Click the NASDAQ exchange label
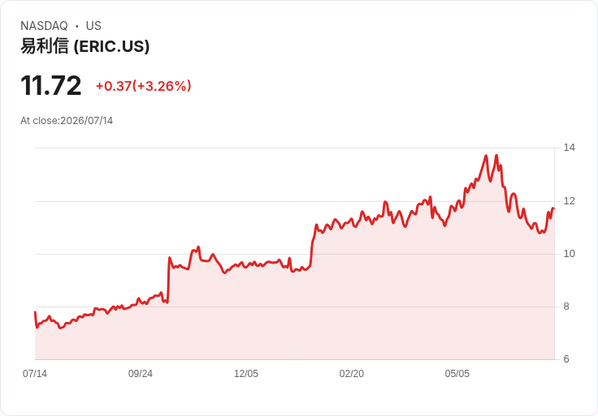This screenshot has width=598, height=416. pos(44,26)
